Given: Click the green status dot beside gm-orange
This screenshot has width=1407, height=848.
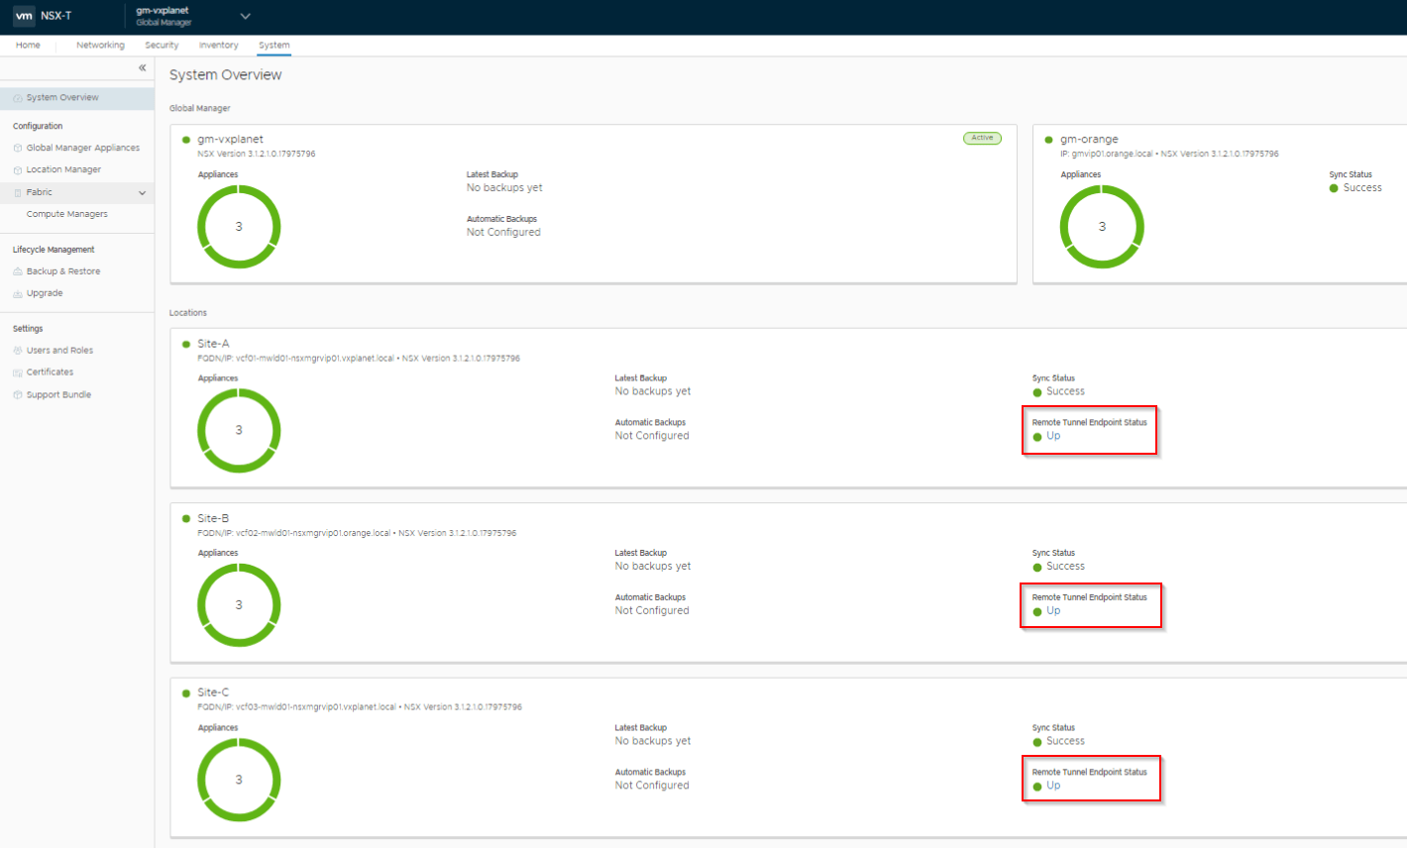Looking at the screenshot, I should click(1049, 140).
